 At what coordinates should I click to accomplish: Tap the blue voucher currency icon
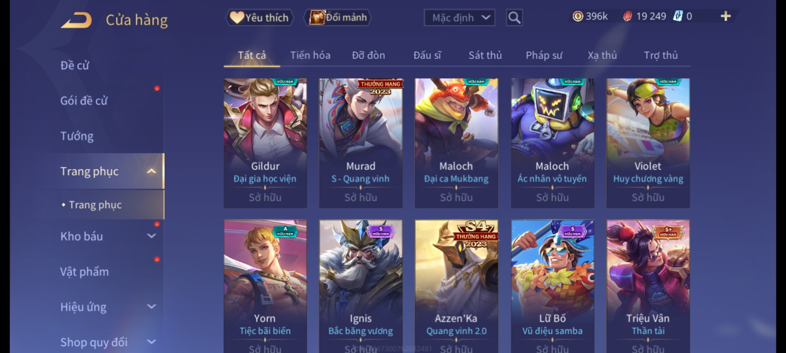(x=678, y=16)
